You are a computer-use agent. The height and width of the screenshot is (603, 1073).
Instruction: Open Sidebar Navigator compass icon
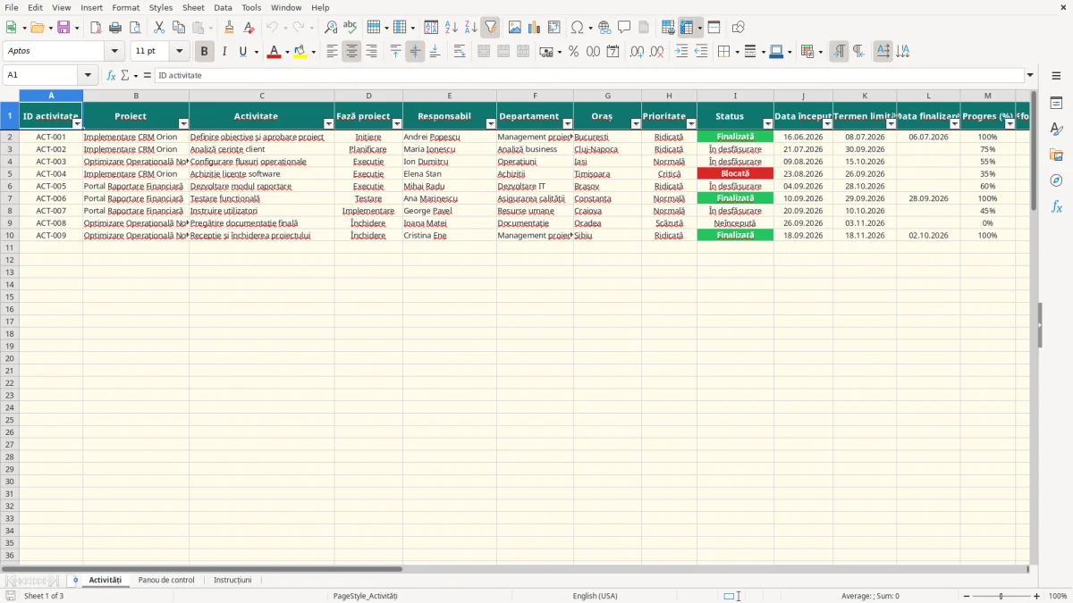point(1056,180)
